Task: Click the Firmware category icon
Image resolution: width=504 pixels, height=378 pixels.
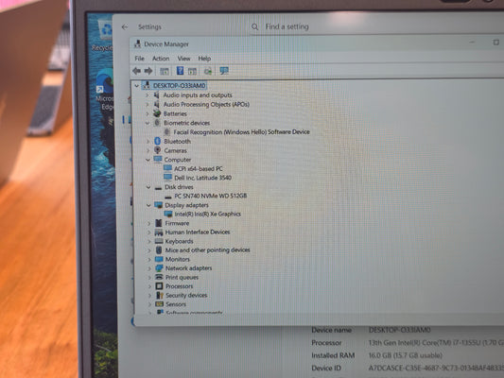Action: [x=159, y=223]
